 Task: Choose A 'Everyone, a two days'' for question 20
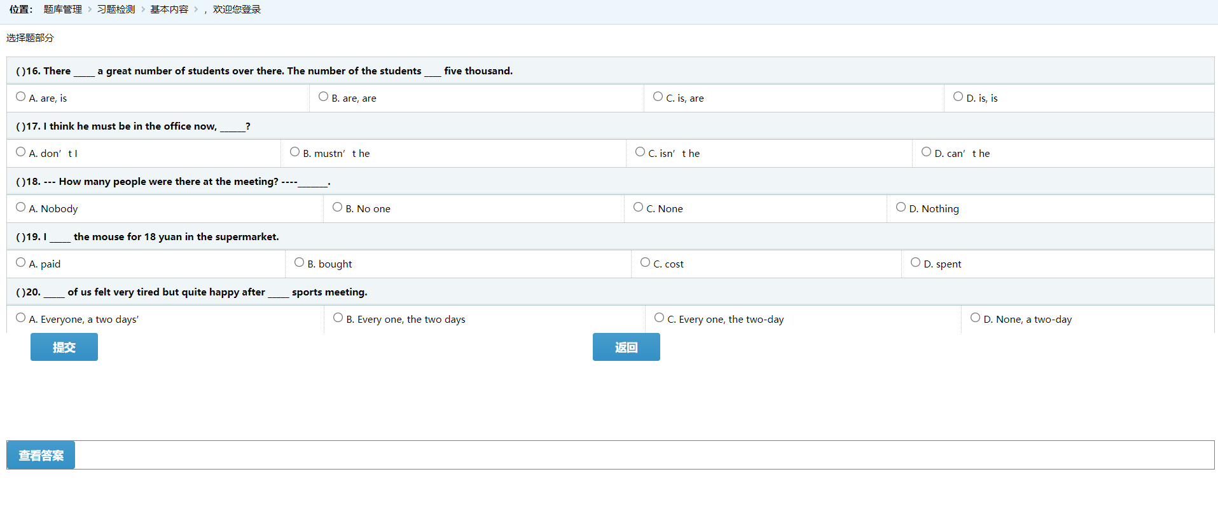point(21,318)
